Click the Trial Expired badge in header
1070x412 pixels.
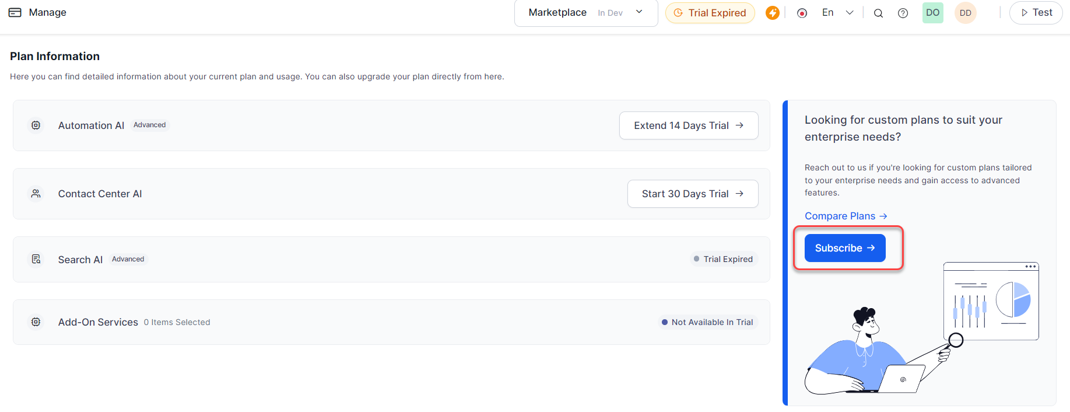[710, 13]
